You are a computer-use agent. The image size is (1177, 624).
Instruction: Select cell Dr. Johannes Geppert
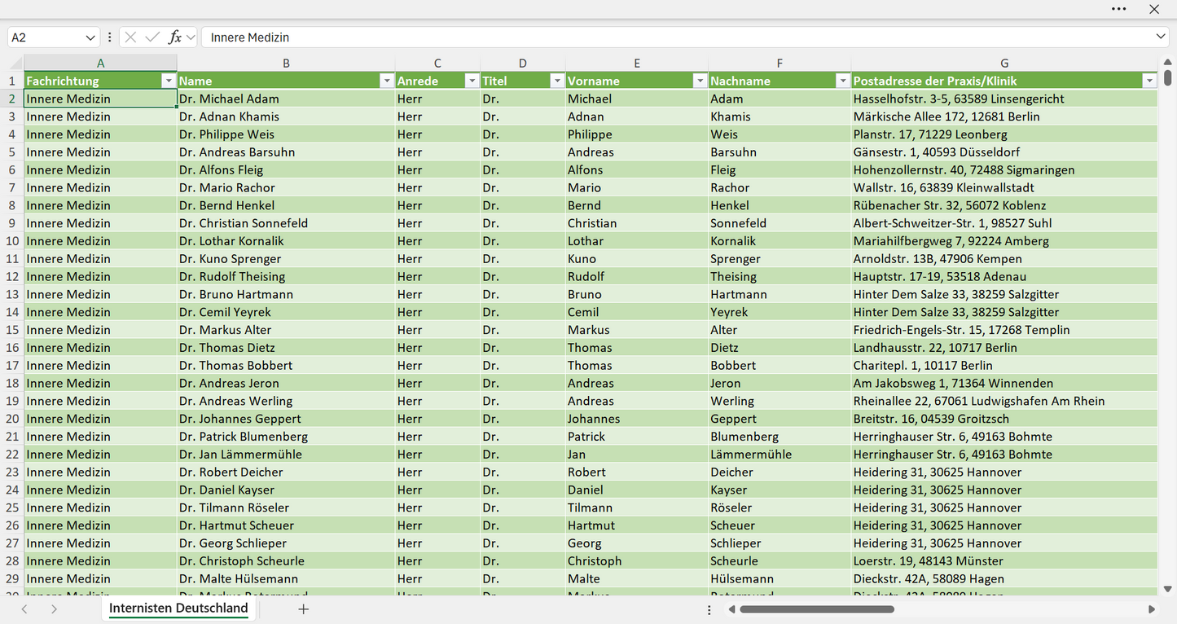coord(286,419)
